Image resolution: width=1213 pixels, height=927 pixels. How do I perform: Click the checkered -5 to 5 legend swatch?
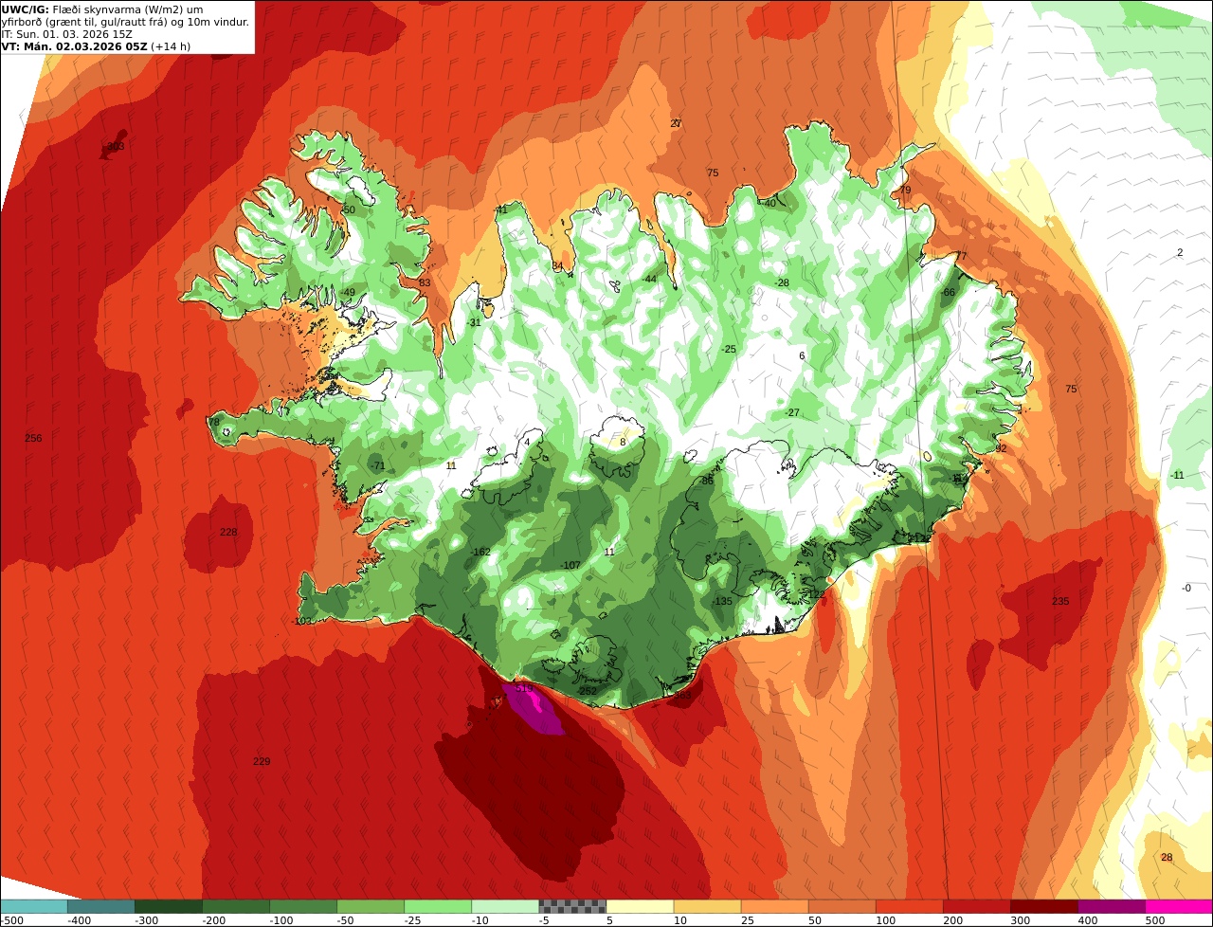pyautogui.click(x=572, y=906)
